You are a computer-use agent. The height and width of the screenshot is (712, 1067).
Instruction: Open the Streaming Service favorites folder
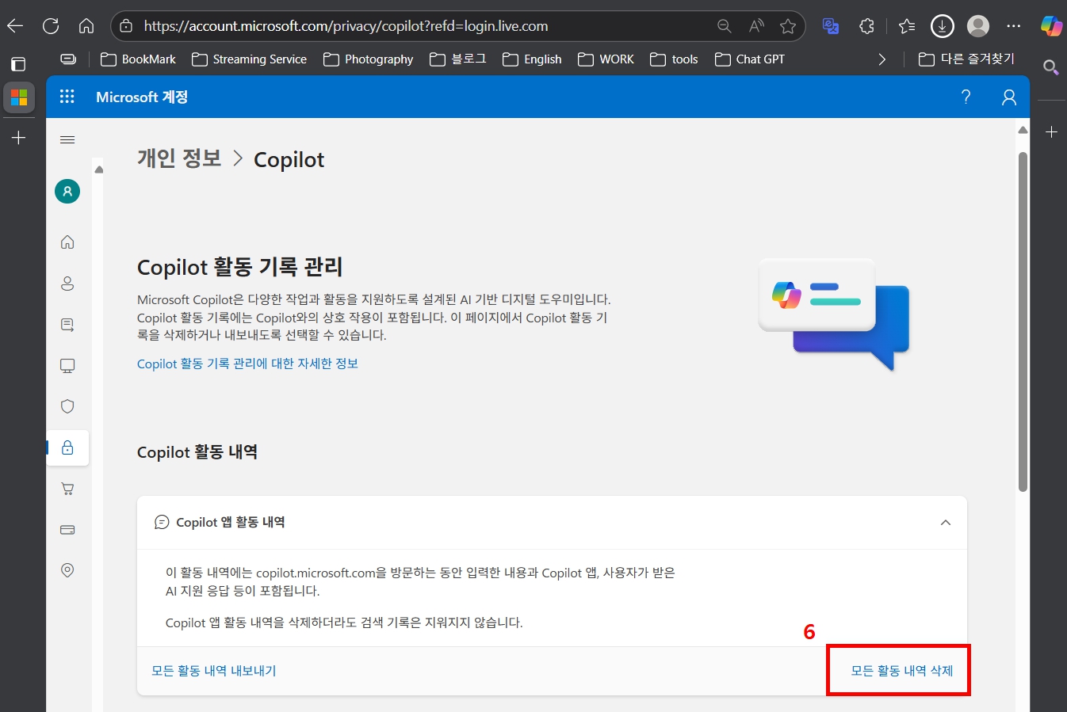pyautogui.click(x=249, y=59)
